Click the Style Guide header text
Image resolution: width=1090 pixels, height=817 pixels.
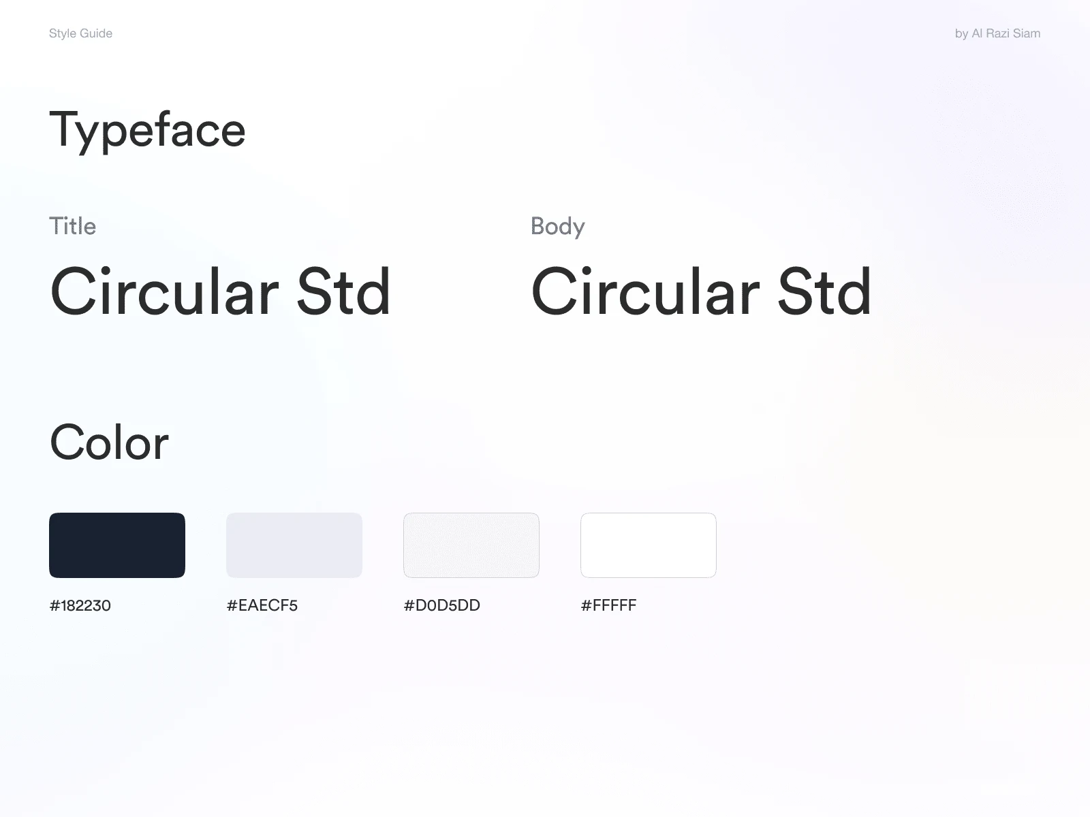pyautogui.click(x=80, y=33)
